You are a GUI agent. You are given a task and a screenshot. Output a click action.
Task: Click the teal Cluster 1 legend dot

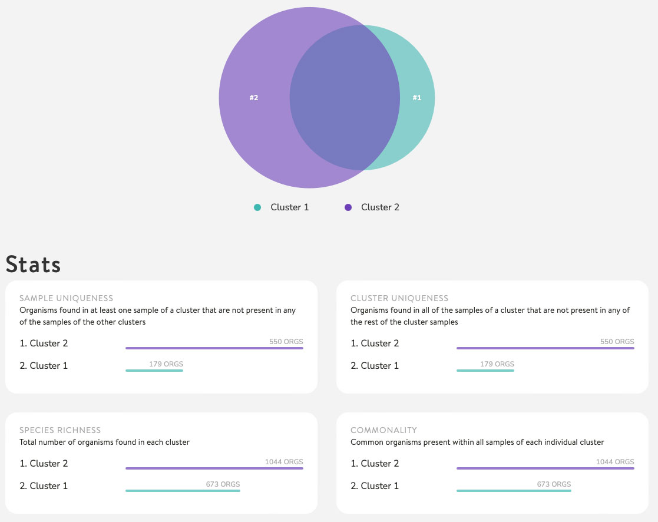point(257,207)
